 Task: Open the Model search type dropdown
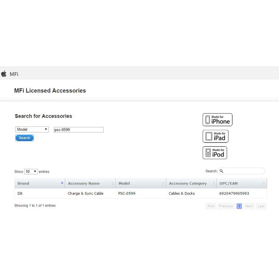[32, 129]
